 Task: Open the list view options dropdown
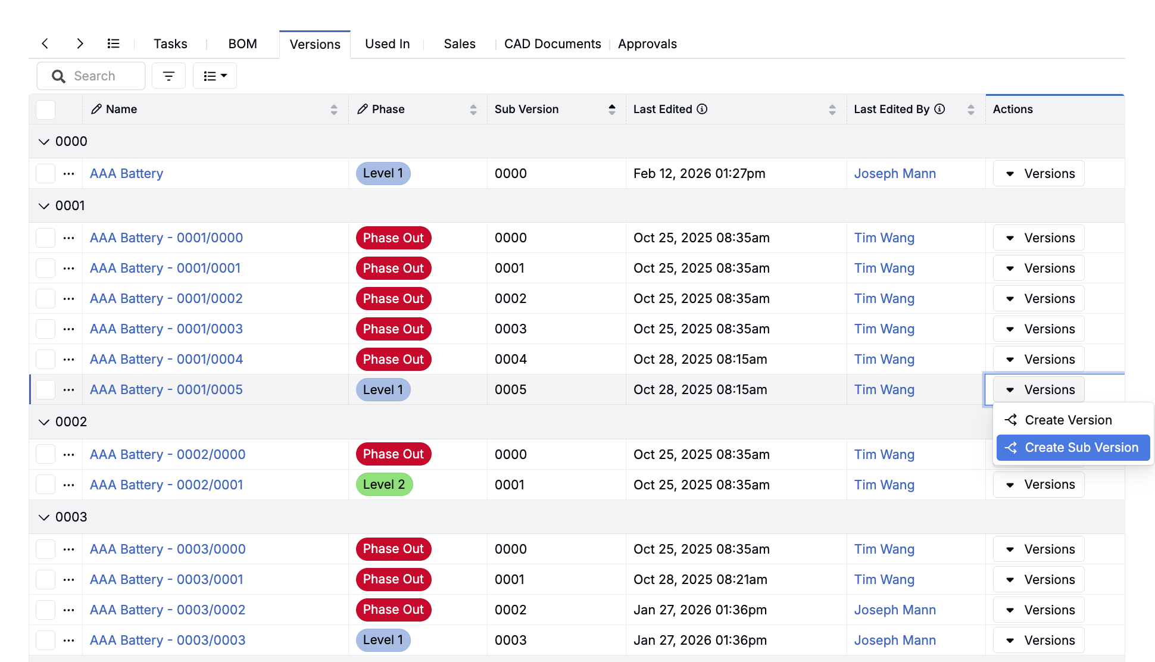point(215,76)
